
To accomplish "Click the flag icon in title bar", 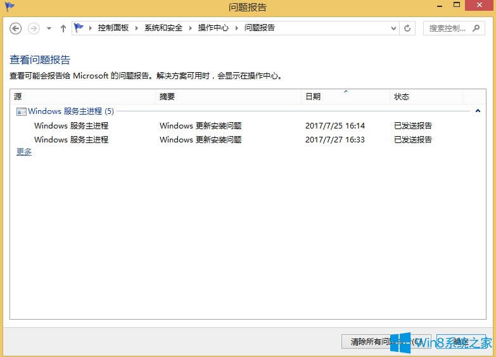I will tap(9, 7).
